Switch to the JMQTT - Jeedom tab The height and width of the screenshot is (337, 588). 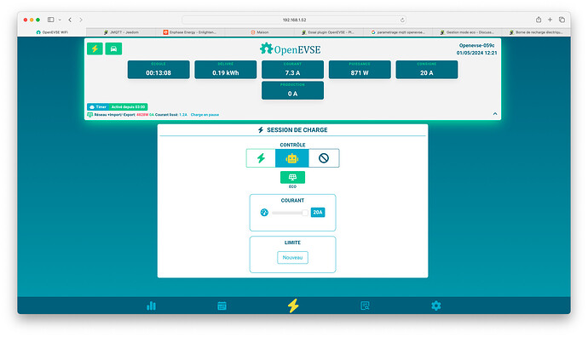tap(121, 32)
